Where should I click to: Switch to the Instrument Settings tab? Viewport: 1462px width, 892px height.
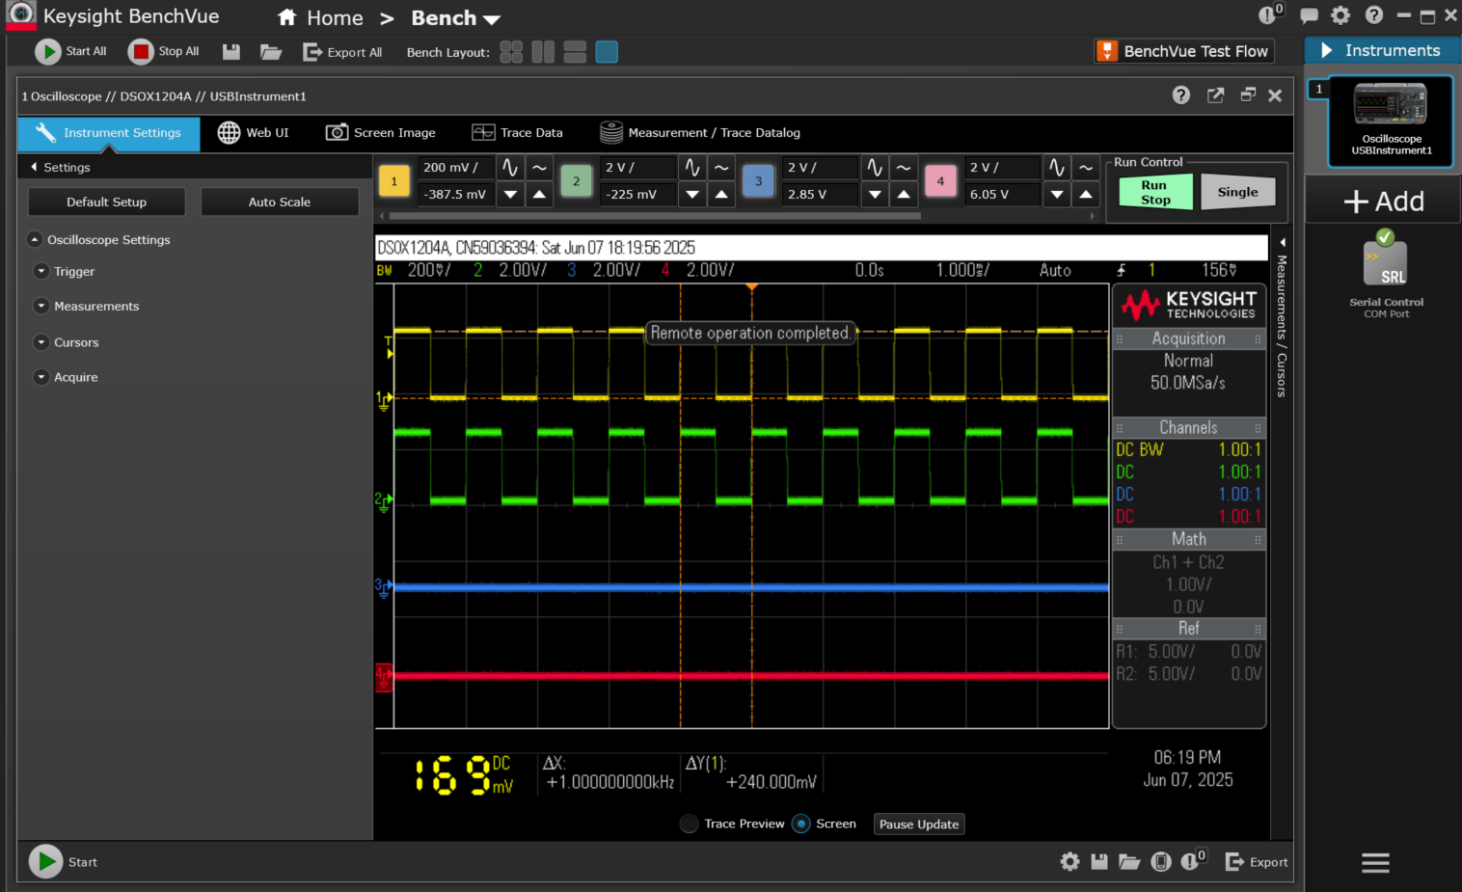[108, 133]
